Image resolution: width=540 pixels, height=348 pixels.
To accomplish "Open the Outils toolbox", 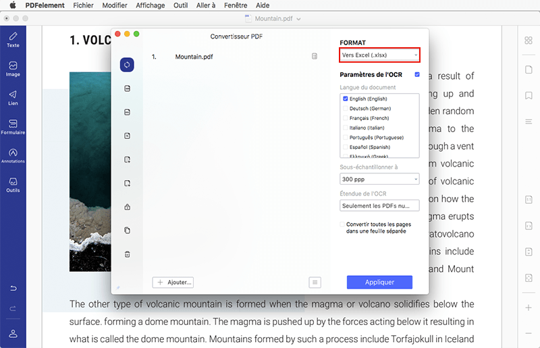I will [13, 185].
